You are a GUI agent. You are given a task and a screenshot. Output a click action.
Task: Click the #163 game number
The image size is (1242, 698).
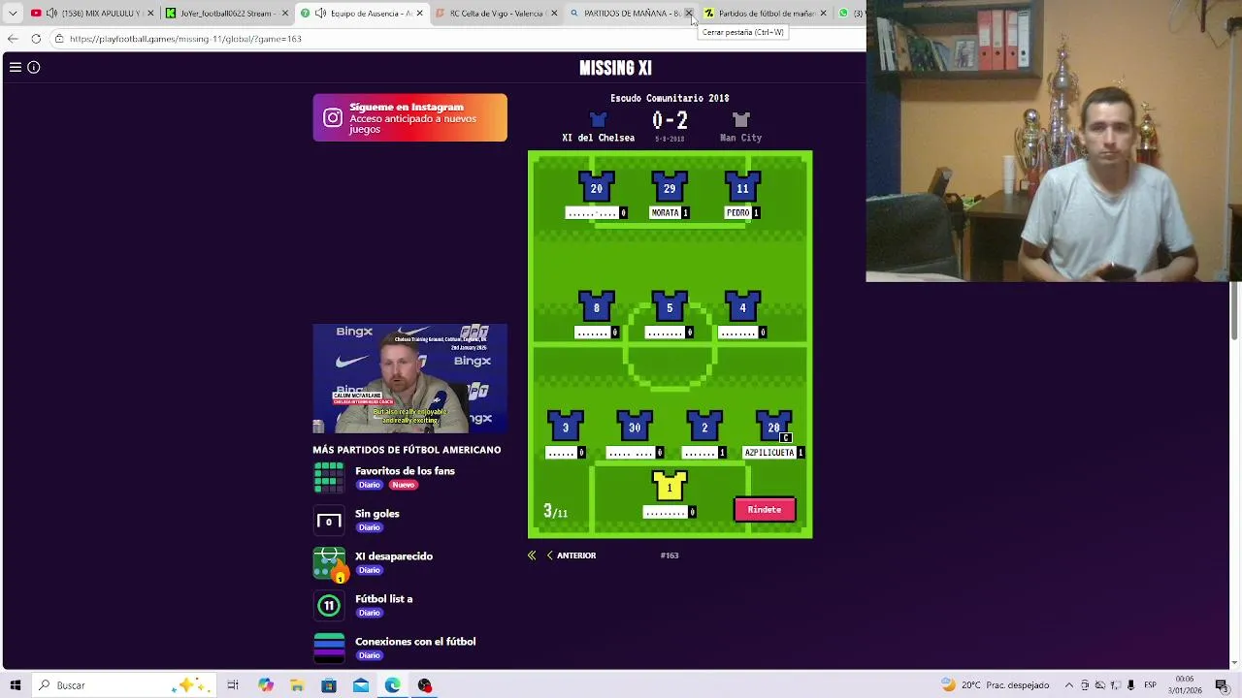(x=670, y=555)
